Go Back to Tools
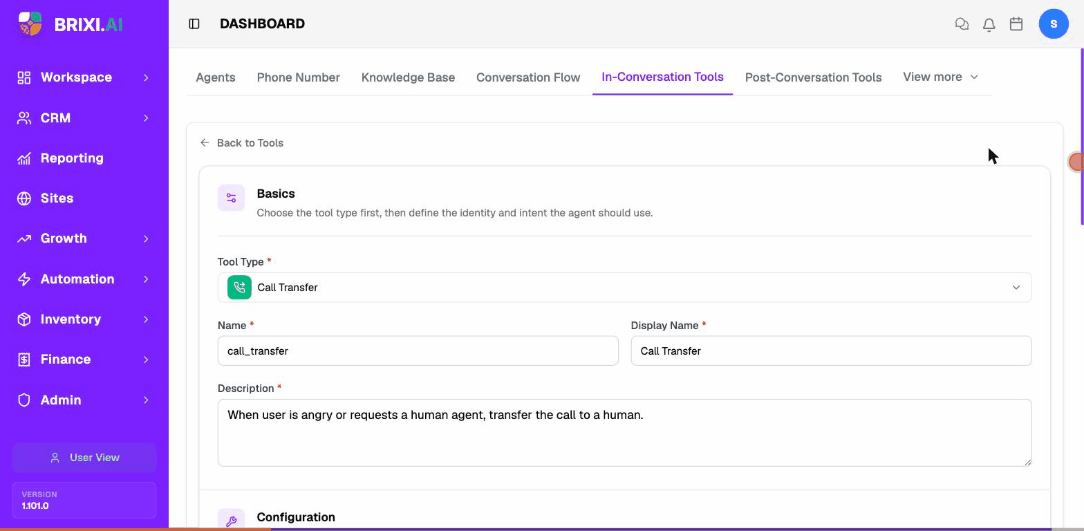The image size is (1084, 531). click(x=242, y=143)
